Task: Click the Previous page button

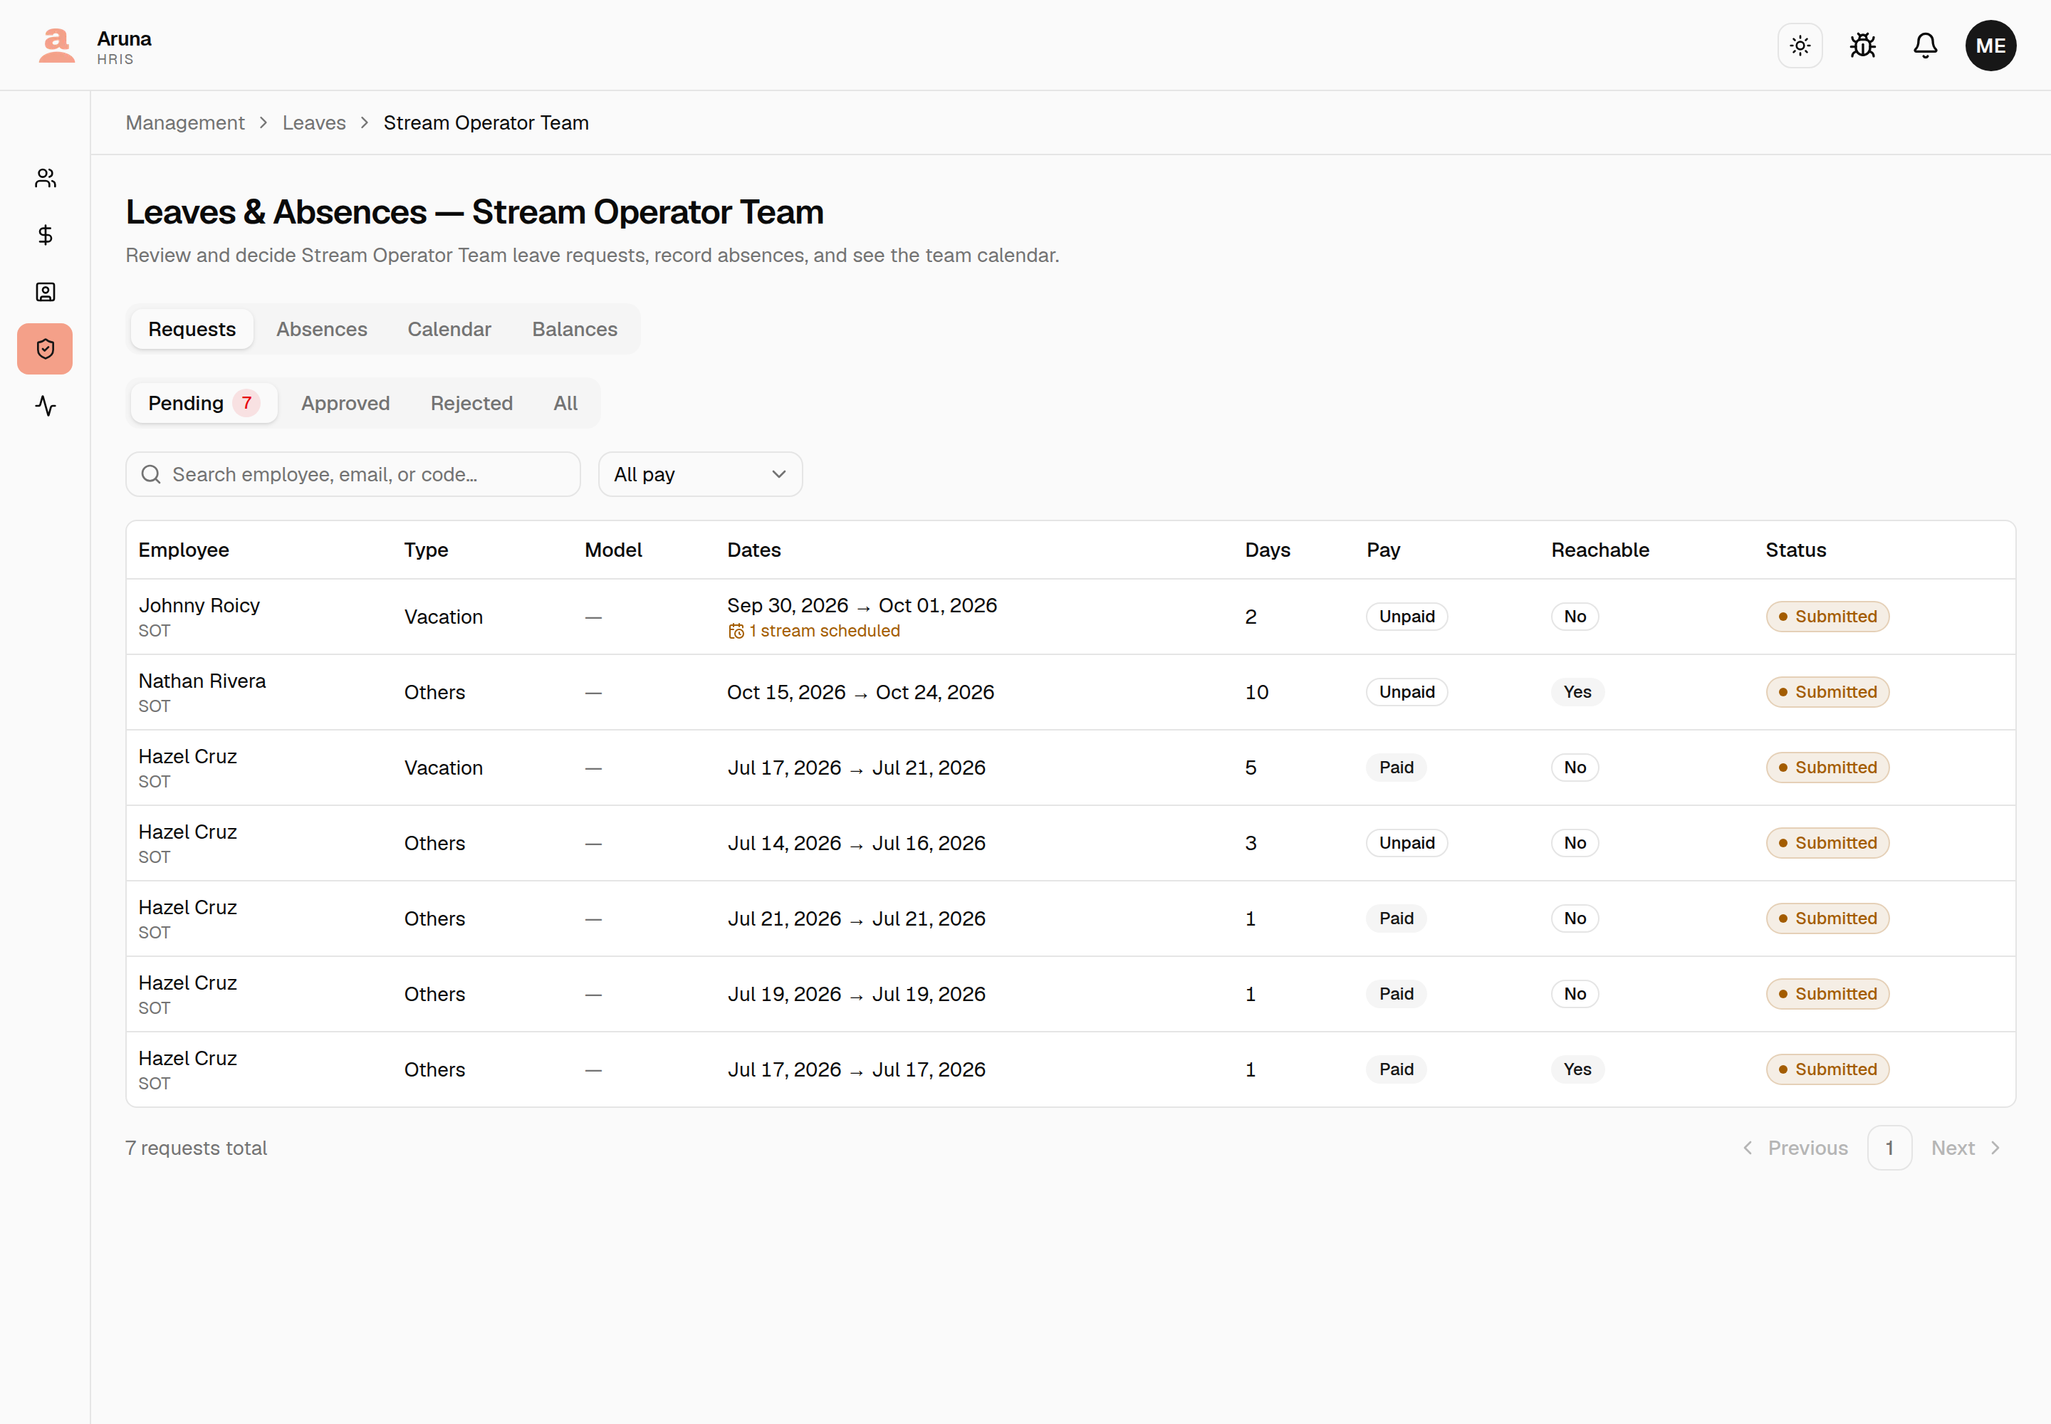Action: click(1795, 1148)
